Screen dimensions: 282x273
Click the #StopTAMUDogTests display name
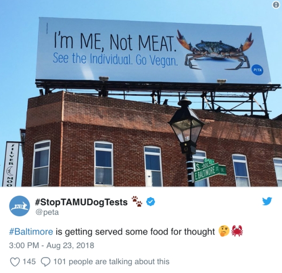(x=81, y=202)
